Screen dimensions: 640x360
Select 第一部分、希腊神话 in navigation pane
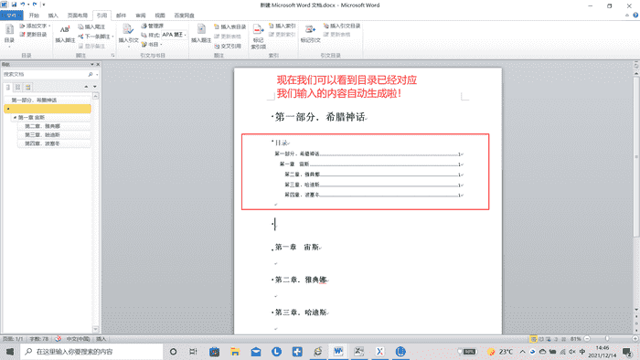coord(47,101)
